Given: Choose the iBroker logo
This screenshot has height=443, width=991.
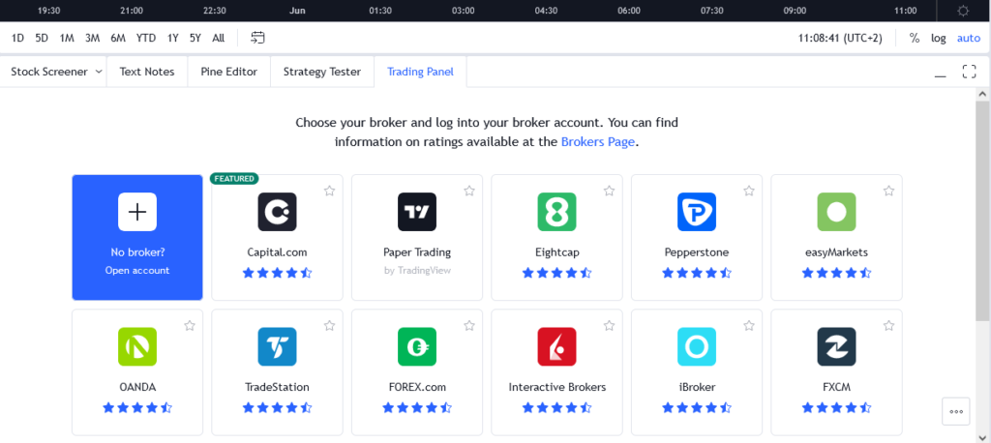Looking at the screenshot, I should [697, 346].
